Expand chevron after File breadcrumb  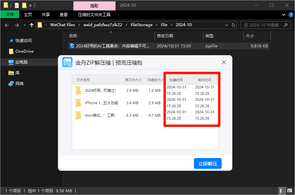[x=171, y=25]
